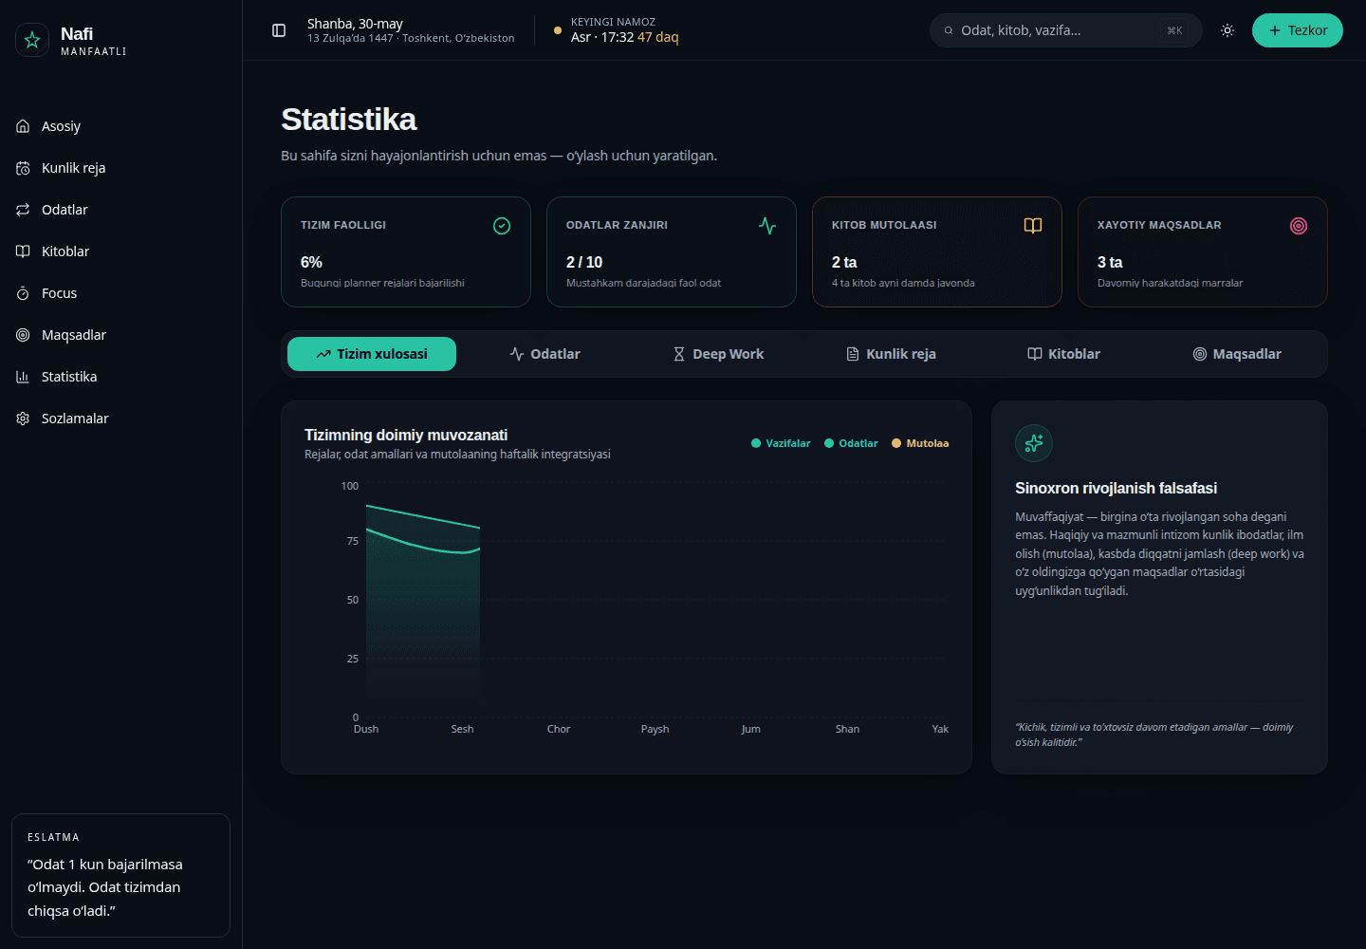Click the target icon beside Maqsadlar sidebar item

click(23, 335)
